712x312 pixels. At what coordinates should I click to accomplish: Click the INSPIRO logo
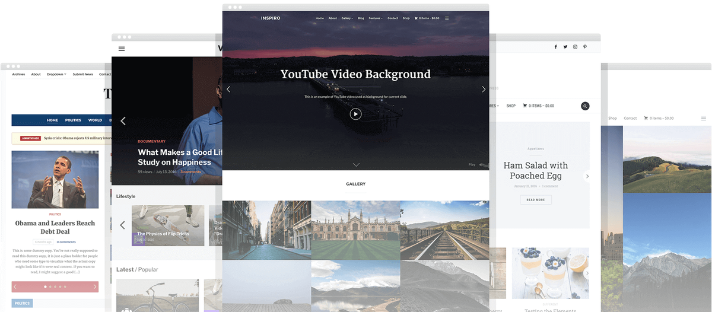click(271, 18)
